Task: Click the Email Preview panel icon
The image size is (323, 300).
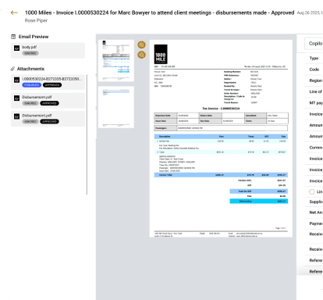Action: pyautogui.click(x=13, y=37)
